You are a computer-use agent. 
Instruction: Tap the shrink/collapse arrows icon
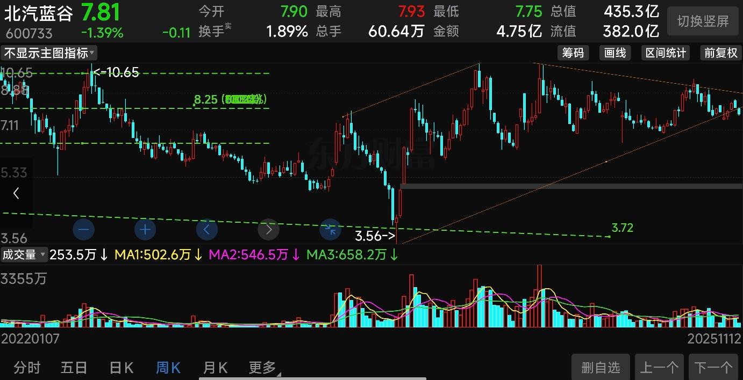click(x=331, y=230)
